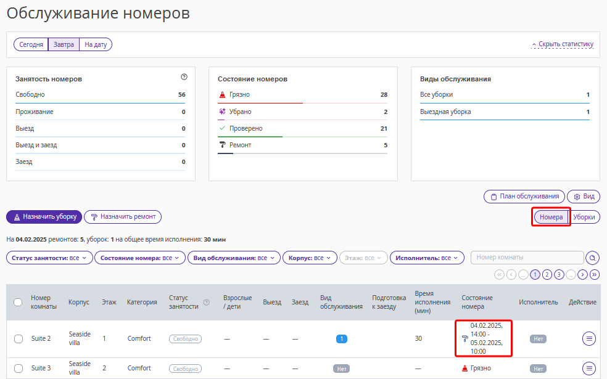The width and height of the screenshot is (607, 379).
Task: Toggle the select-all checkbox in table header
Action: (19, 302)
